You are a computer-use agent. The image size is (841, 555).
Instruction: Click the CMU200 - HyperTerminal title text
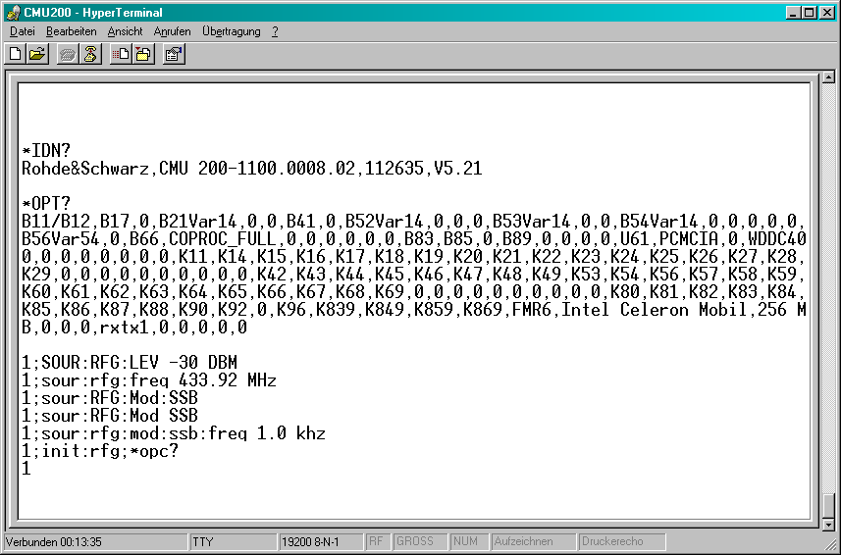93,13
